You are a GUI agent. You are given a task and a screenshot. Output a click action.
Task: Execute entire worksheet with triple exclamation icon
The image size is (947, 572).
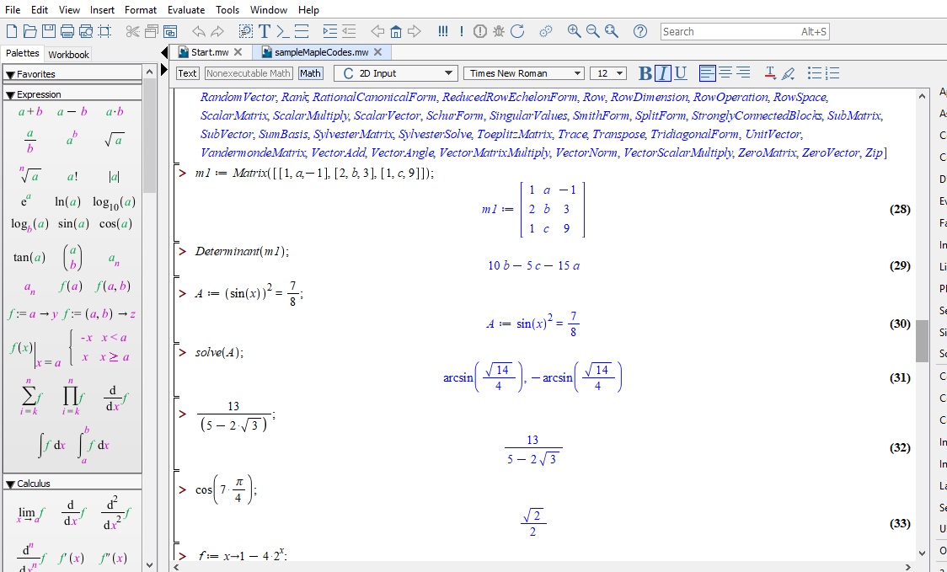[x=442, y=31]
